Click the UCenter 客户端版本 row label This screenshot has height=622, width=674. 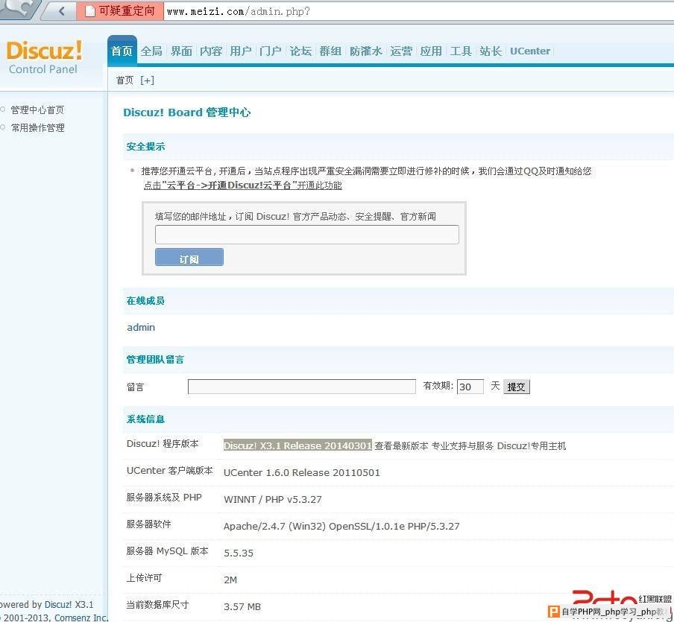tap(169, 470)
